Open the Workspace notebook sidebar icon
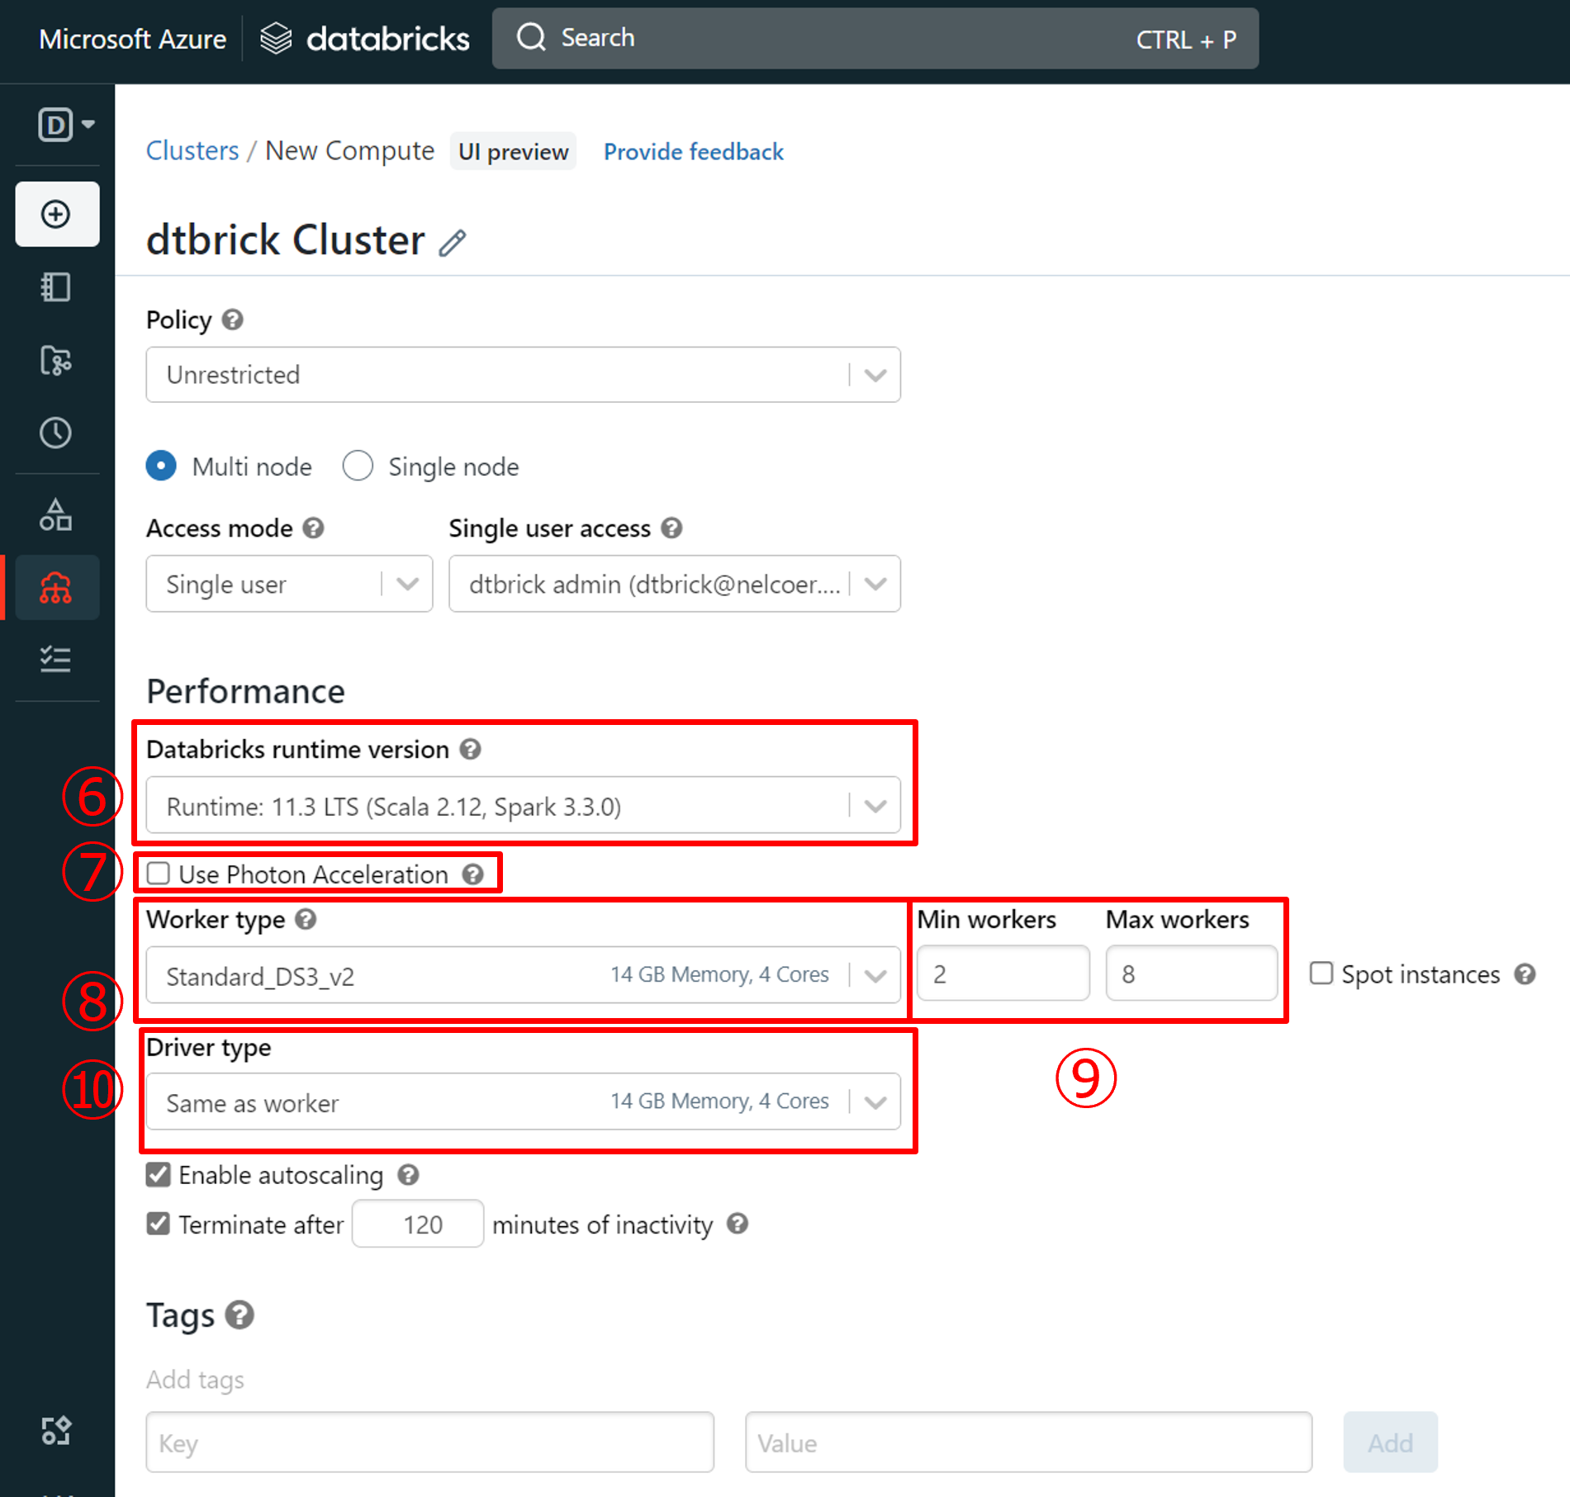 coord(56,287)
